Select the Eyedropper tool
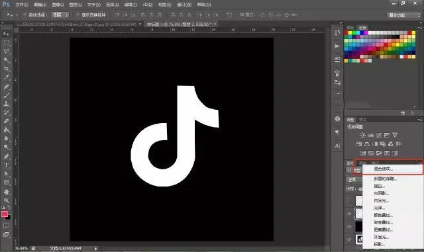 [x=6, y=77]
